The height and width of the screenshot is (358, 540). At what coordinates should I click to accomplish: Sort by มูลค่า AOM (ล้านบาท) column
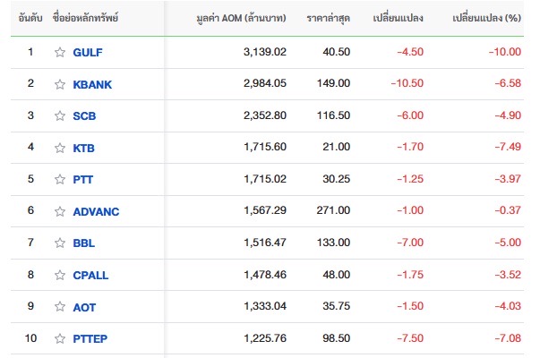pos(241,18)
